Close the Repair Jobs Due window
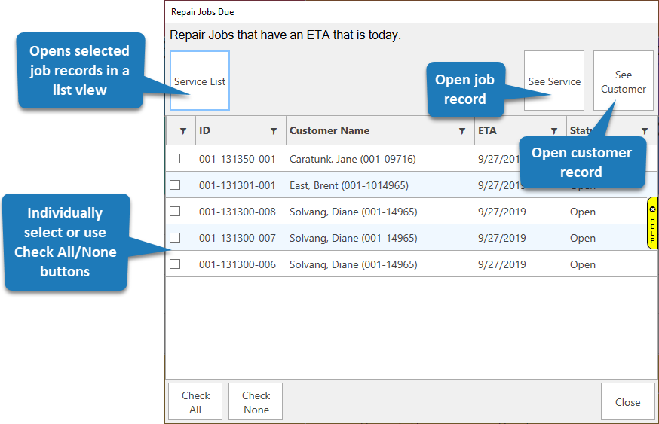Viewport: 659px width, 424px height. 627,402
